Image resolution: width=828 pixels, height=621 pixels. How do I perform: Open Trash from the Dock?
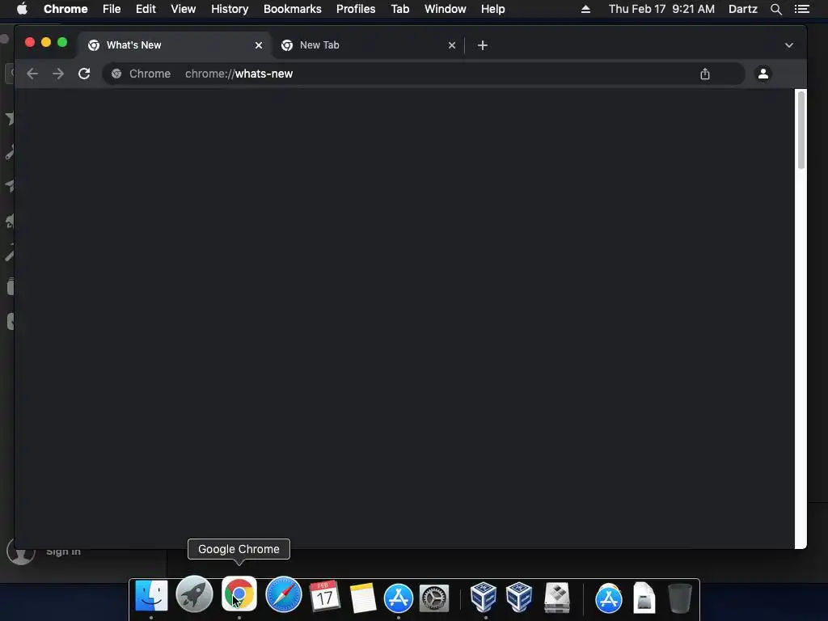coord(679,598)
